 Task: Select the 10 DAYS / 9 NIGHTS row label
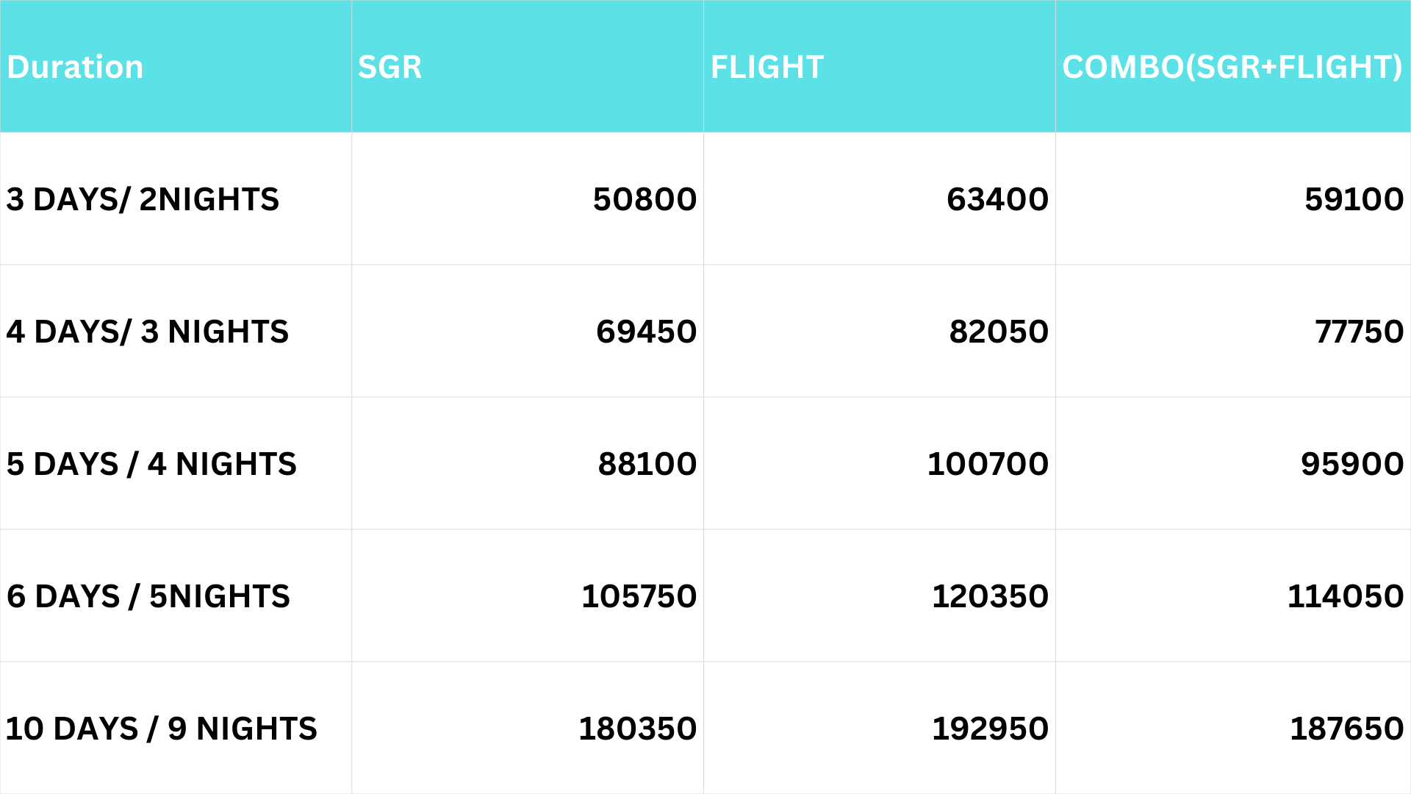pyautogui.click(x=161, y=729)
